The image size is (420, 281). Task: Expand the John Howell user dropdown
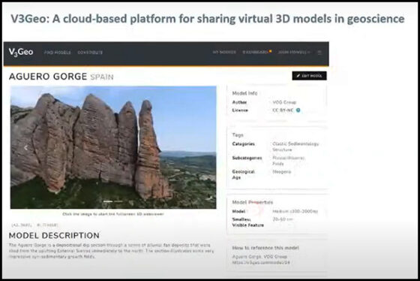[x=294, y=53]
